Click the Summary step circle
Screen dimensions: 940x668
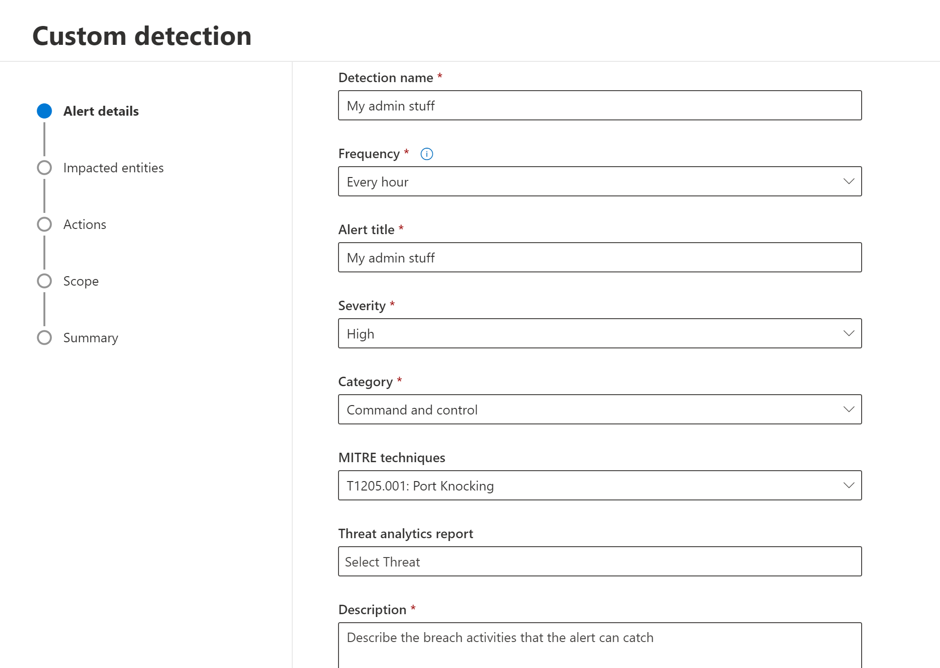(x=44, y=338)
